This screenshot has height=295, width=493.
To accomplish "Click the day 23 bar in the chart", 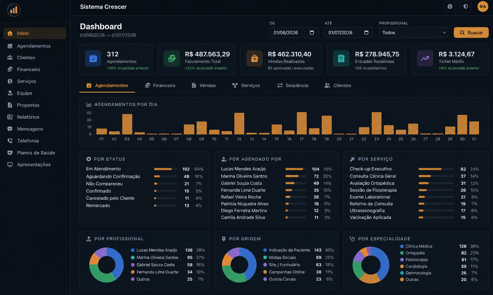I will pos(376,123).
